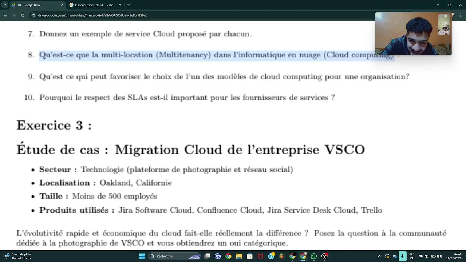Click the Étude de cas Migration Cloud heading
Screen dimensions: 466x262
point(190,150)
